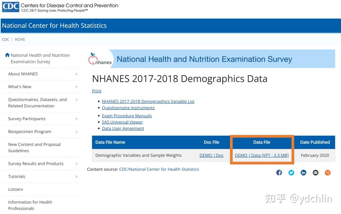
Task: Click the NCHS breadcrumb item
Action: (20, 39)
